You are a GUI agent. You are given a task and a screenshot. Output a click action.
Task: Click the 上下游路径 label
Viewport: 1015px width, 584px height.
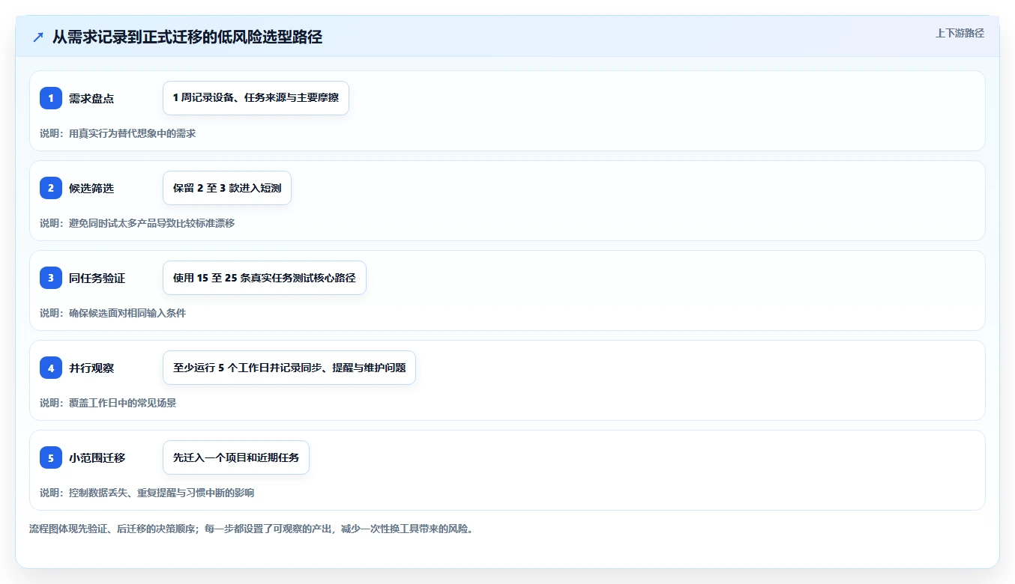[x=960, y=33]
